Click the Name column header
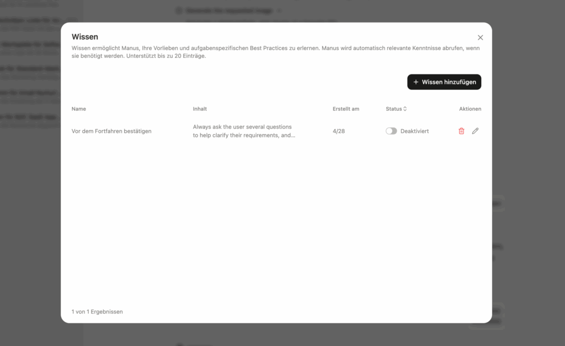The image size is (565, 346). 79,109
